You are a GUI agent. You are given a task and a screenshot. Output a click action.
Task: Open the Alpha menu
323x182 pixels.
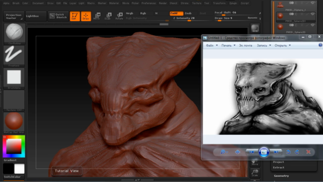click(x=7, y=4)
